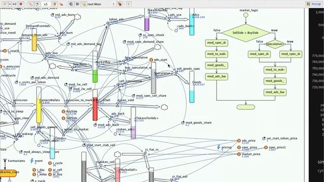
Task: Switch to virtual time mode icon
Action: (61, 4)
